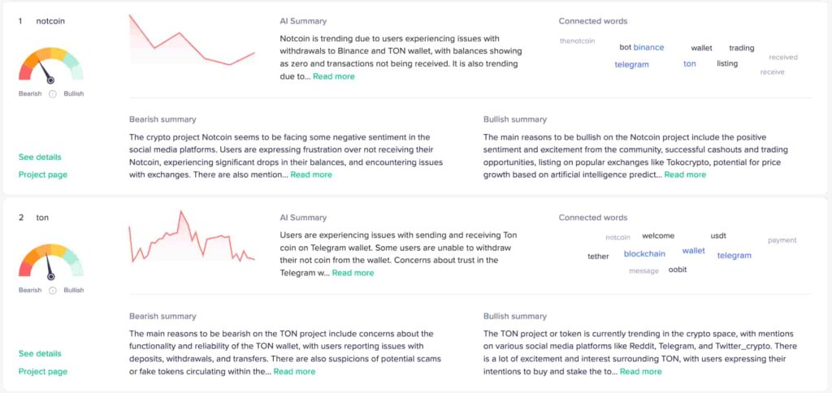The height and width of the screenshot is (393, 832).
Task: Open See details for ton
Action: click(x=40, y=353)
